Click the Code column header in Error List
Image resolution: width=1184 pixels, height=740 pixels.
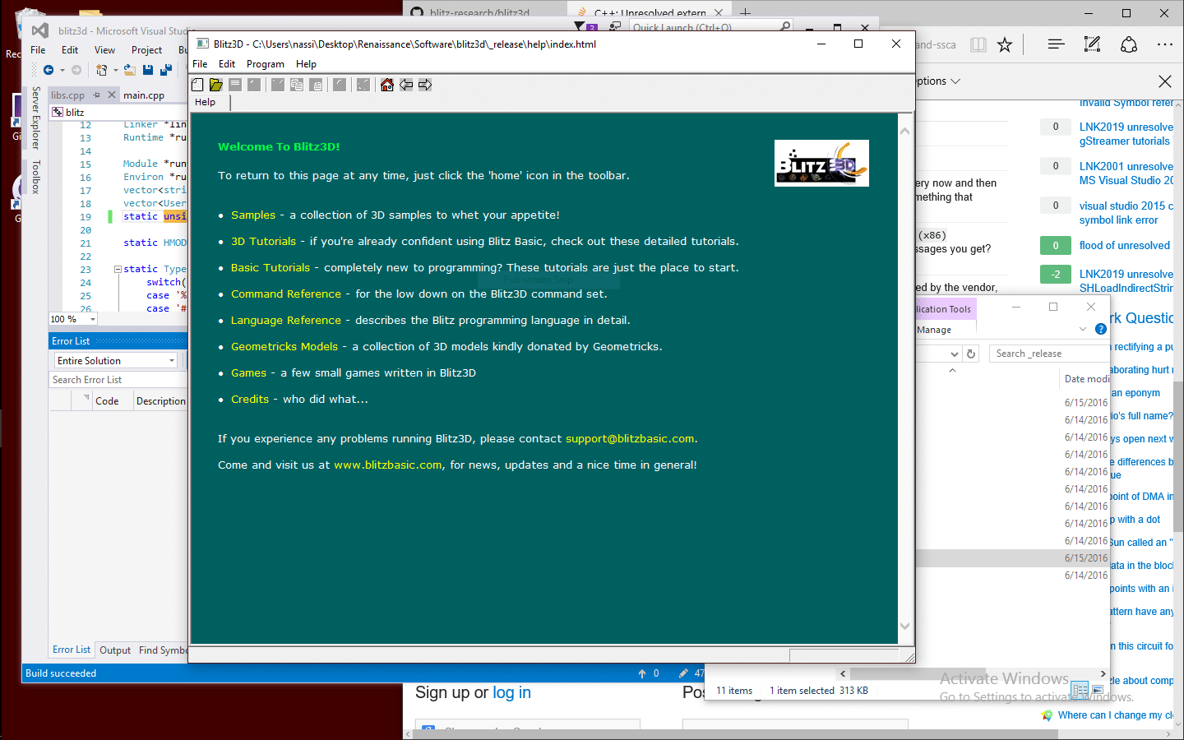tap(107, 401)
